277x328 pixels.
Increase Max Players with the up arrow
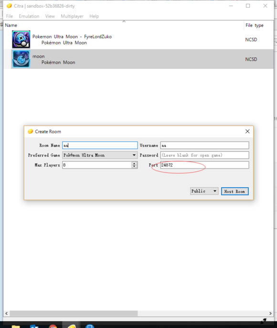point(134,163)
